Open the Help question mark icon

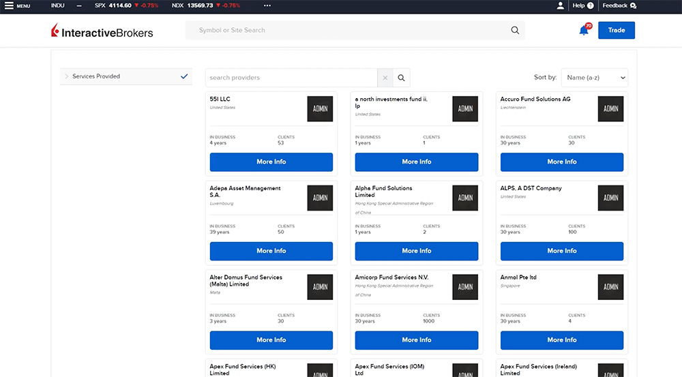[590, 5]
